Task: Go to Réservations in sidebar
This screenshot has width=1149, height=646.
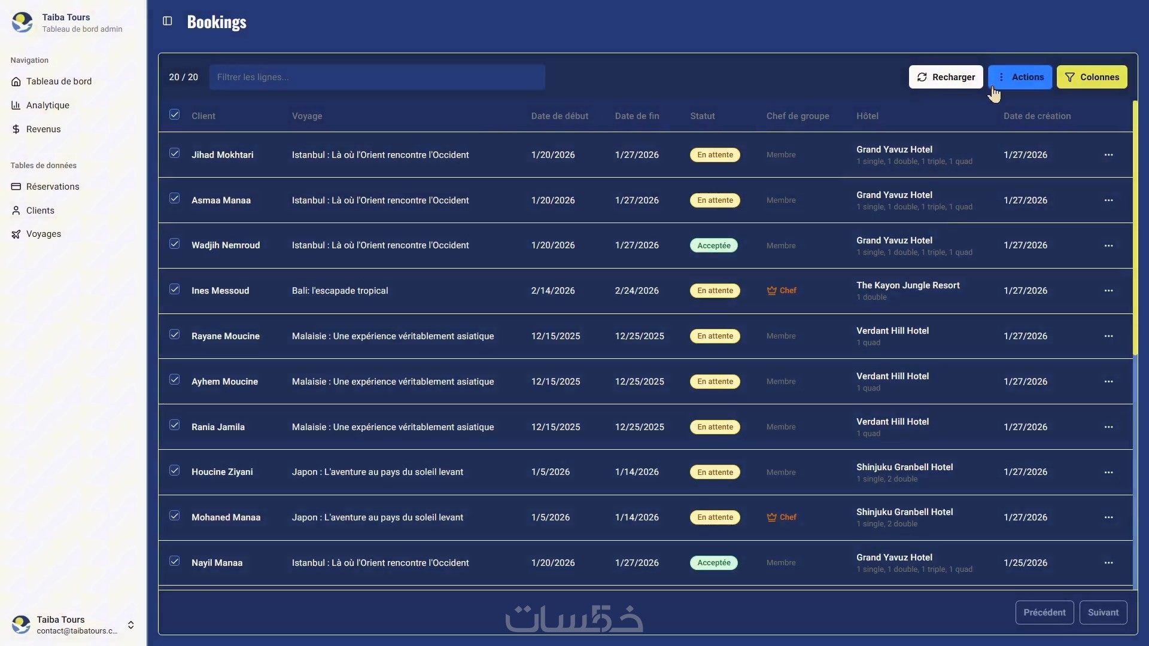Action: [x=53, y=187]
